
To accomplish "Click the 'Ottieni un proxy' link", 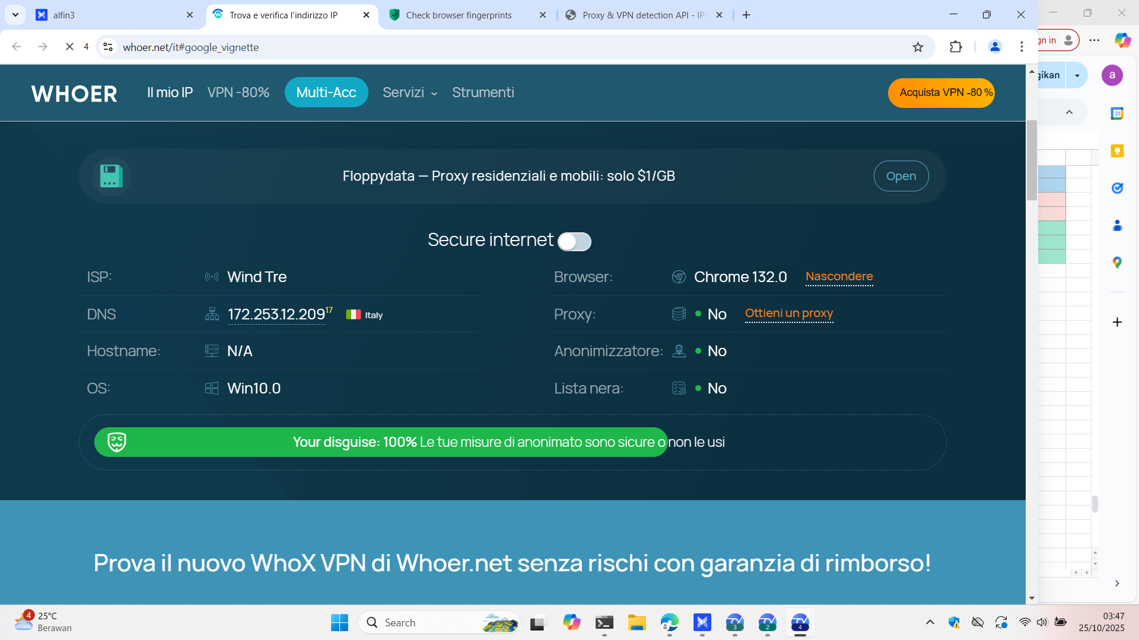I will (x=789, y=313).
